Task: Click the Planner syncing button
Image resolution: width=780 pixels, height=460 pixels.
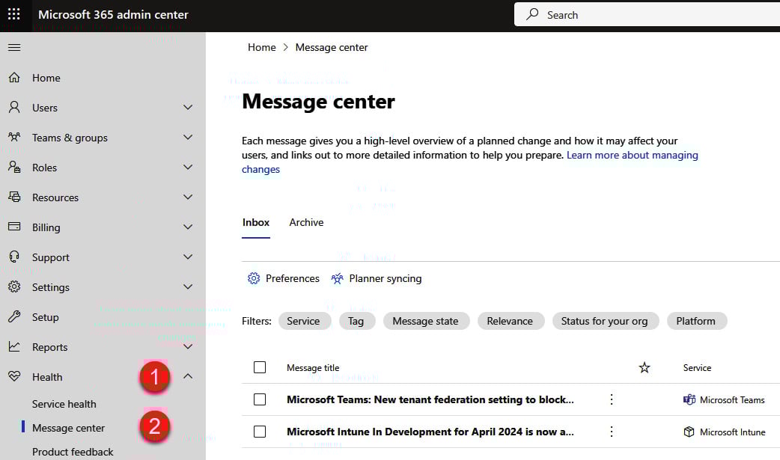Action: click(x=377, y=278)
